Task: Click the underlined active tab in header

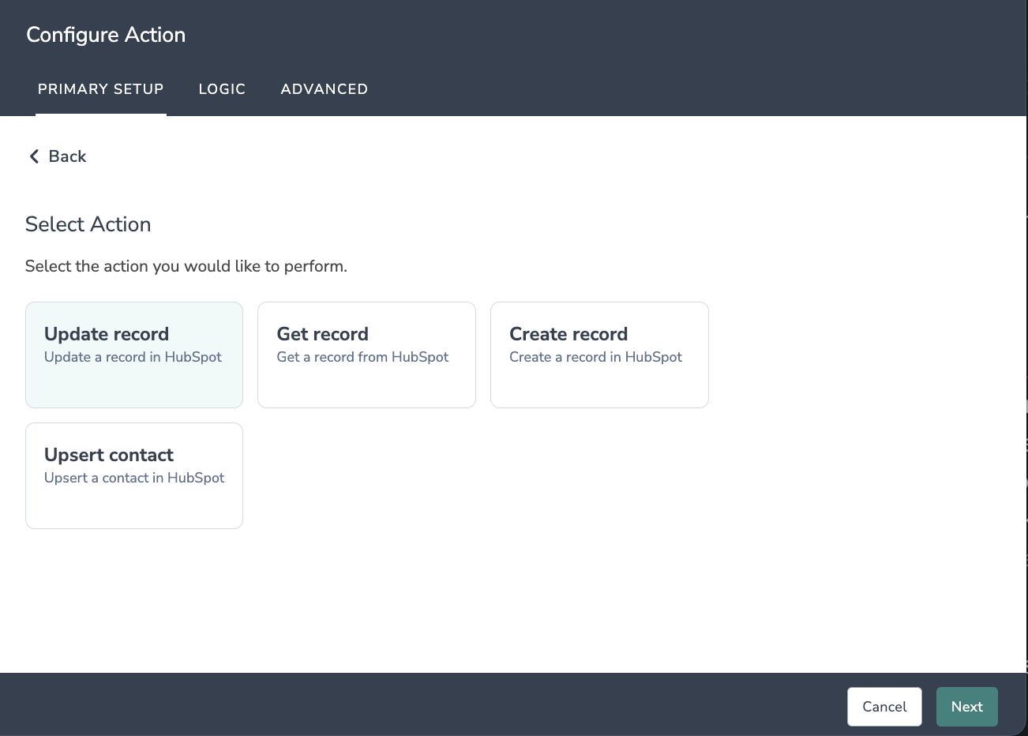Action: (x=101, y=89)
